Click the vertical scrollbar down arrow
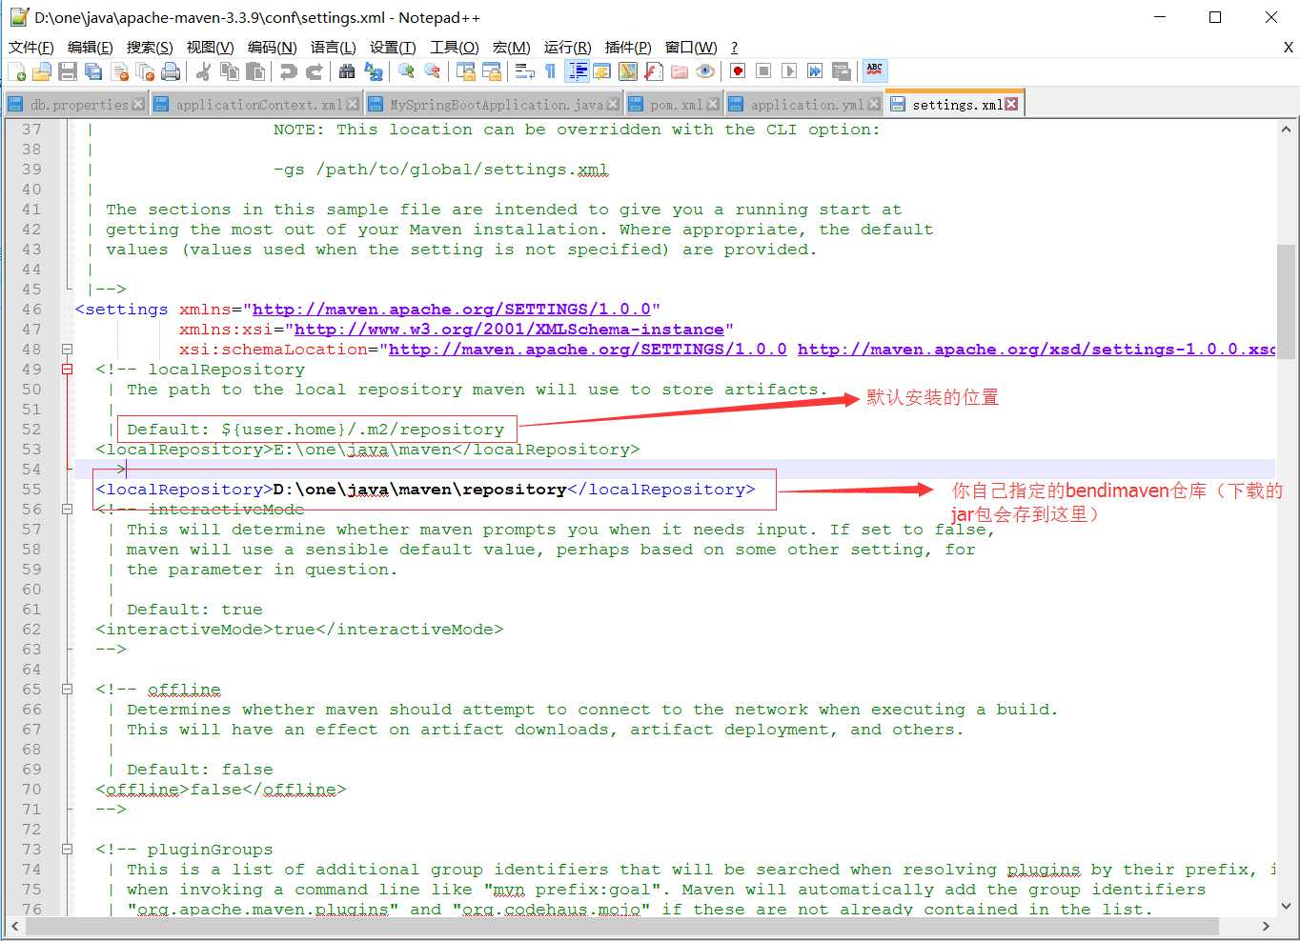 point(1286,906)
